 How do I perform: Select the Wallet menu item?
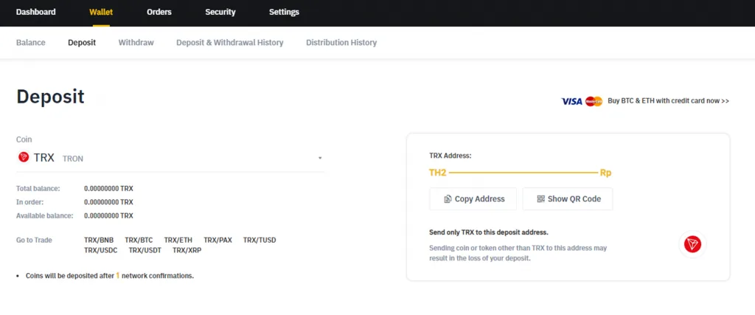point(101,12)
